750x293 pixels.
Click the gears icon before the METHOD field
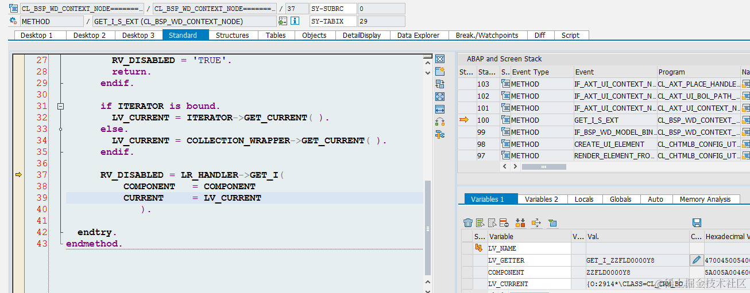(13, 21)
